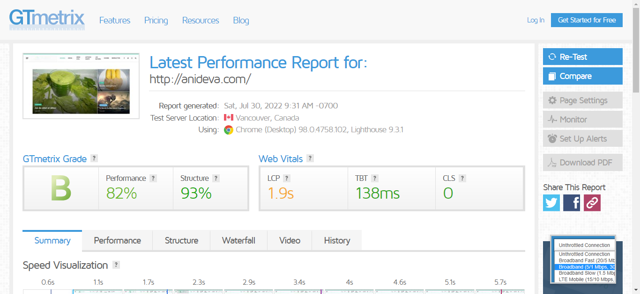The image size is (640, 294).
Task: Share this report on Twitter
Action: (x=551, y=203)
